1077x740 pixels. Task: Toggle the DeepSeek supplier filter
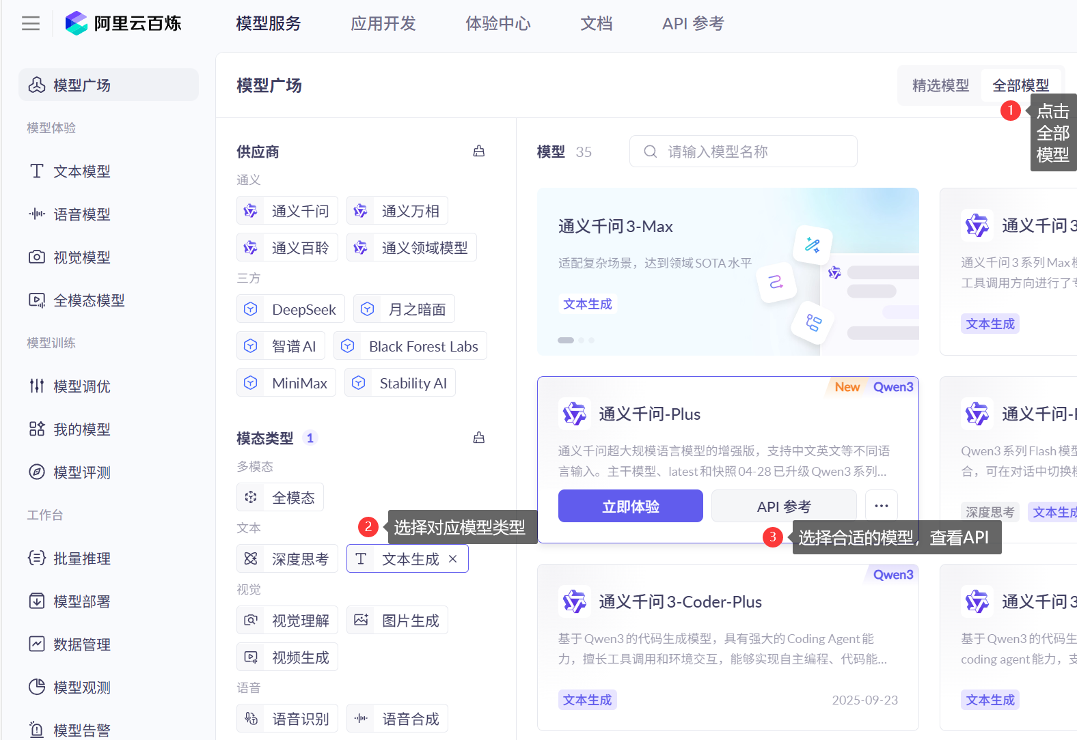tap(290, 309)
